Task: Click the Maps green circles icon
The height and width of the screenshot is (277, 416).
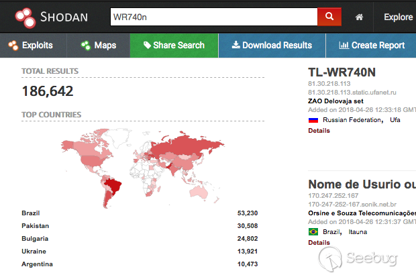Action: 86,46
